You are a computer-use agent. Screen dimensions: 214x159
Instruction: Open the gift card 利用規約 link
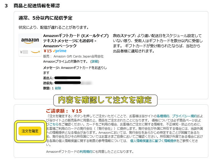click(86, 152)
